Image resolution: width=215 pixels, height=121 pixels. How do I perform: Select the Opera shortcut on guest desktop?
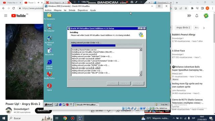49,87
